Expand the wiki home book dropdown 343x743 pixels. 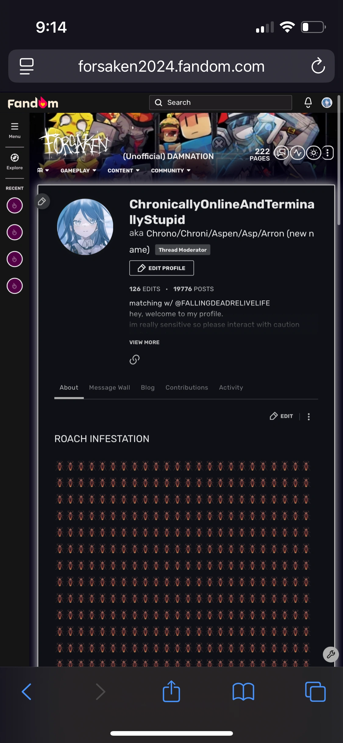(x=43, y=170)
